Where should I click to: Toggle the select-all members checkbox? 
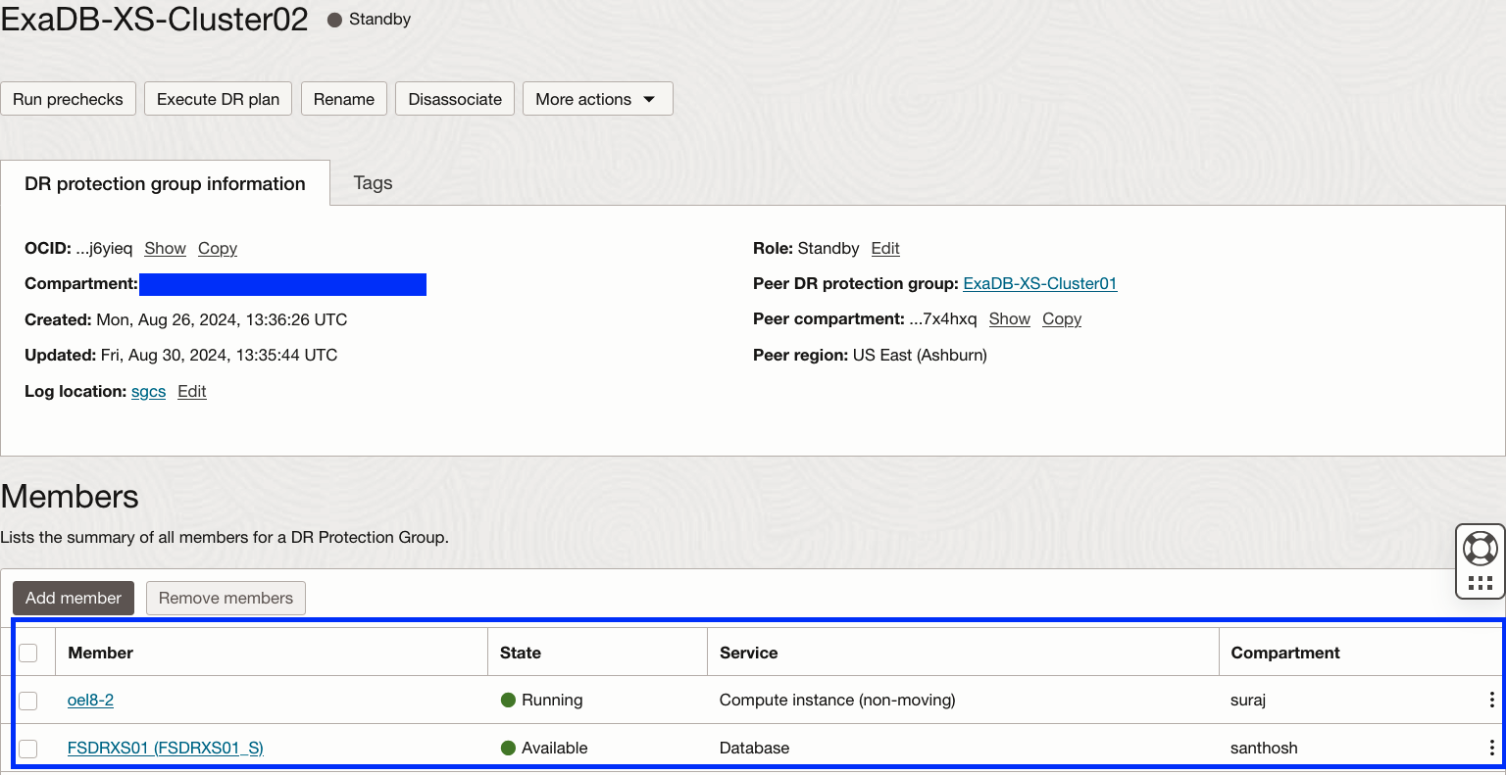click(x=28, y=653)
